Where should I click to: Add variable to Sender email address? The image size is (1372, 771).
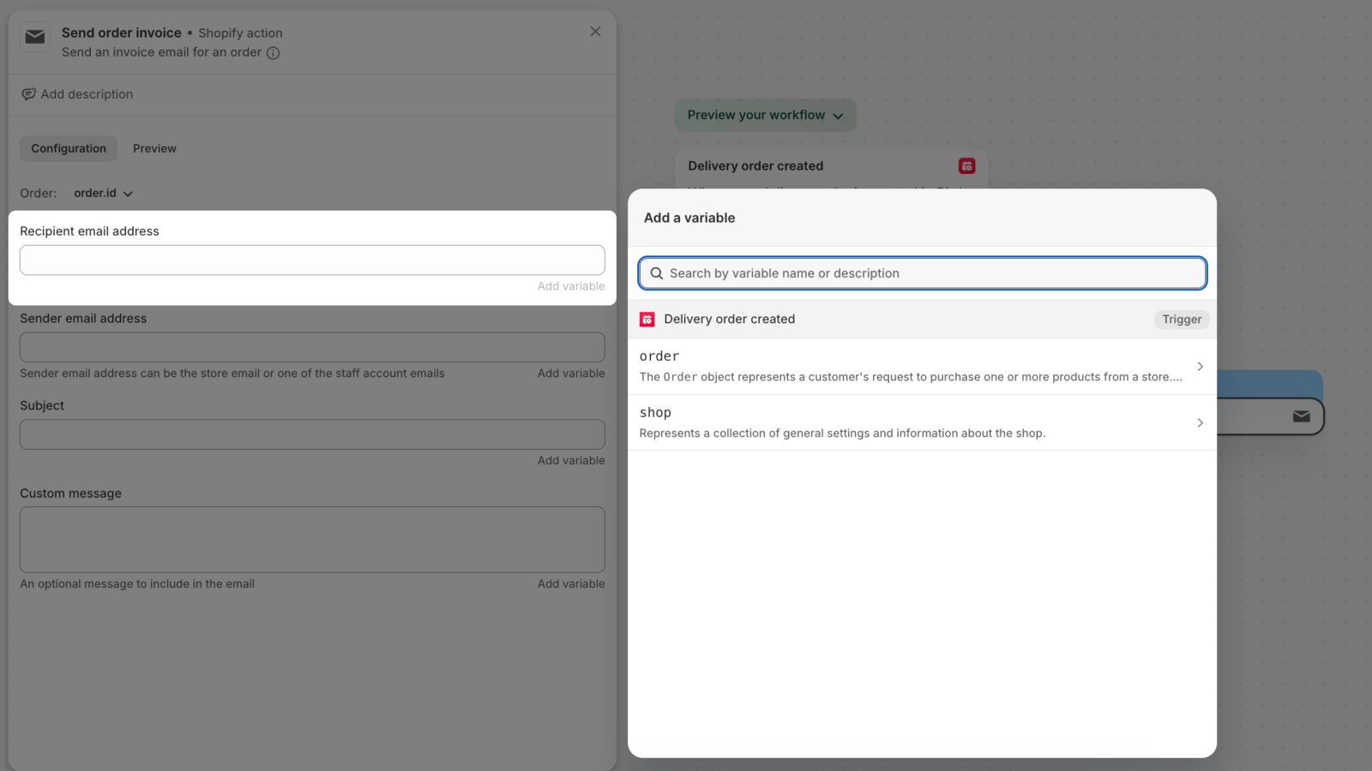coord(571,374)
